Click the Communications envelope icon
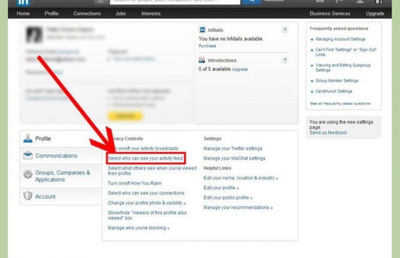 point(27,155)
